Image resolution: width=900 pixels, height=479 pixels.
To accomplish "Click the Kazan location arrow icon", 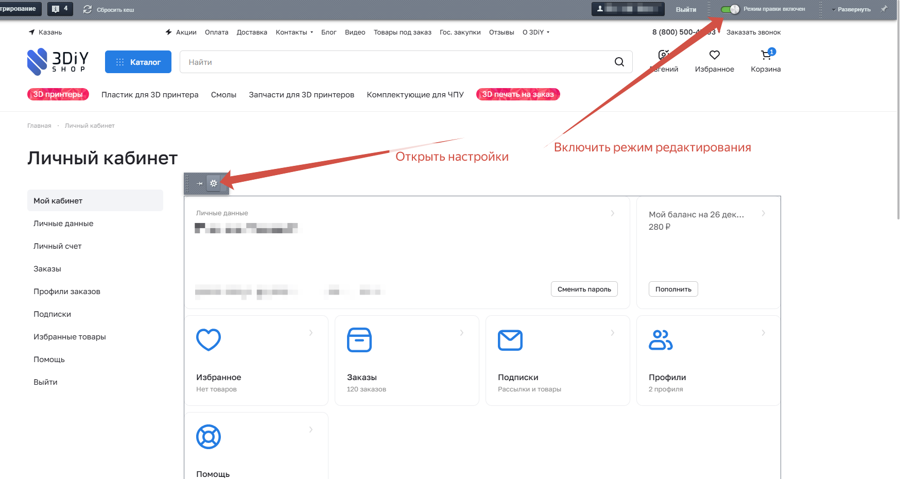I will [x=32, y=32].
